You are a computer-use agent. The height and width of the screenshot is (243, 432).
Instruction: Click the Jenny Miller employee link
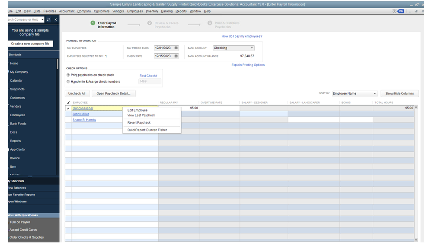[x=81, y=114]
